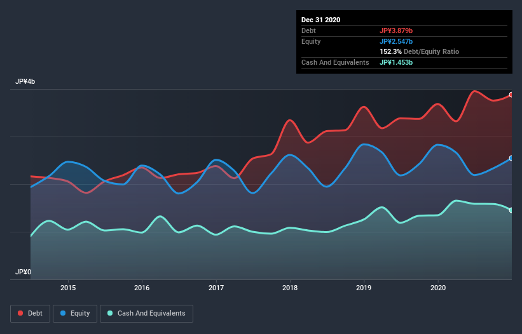Click the blue Equity endpoint marker
Screen dimensions: 522x334
pos(511,158)
